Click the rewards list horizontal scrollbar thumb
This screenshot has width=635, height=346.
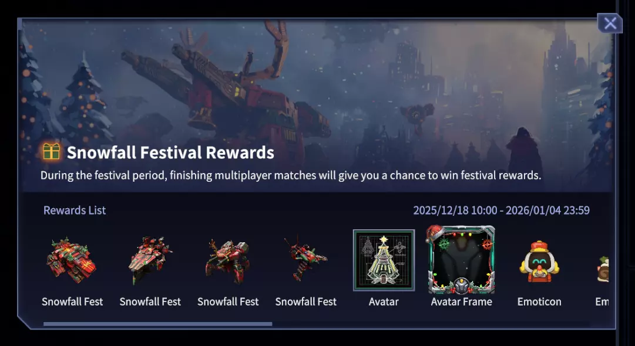[x=157, y=324]
